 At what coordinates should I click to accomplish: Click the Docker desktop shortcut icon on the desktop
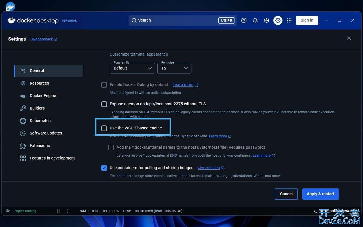click(x=10, y=7)
